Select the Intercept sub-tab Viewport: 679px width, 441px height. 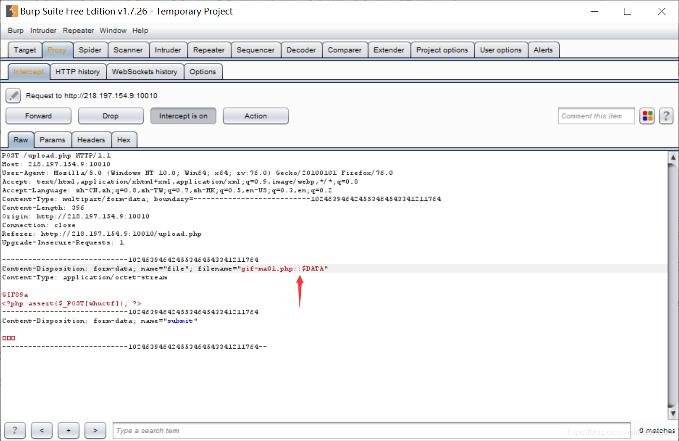(x=29, y=72)
